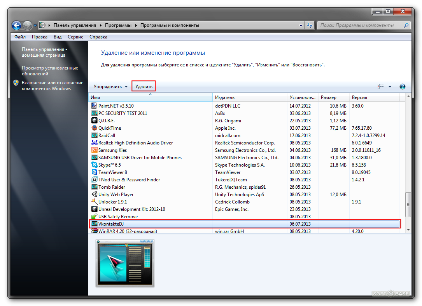
Task: Expand the arrow before Панель управления breadcrumb
Action: (x=49, y=25)
